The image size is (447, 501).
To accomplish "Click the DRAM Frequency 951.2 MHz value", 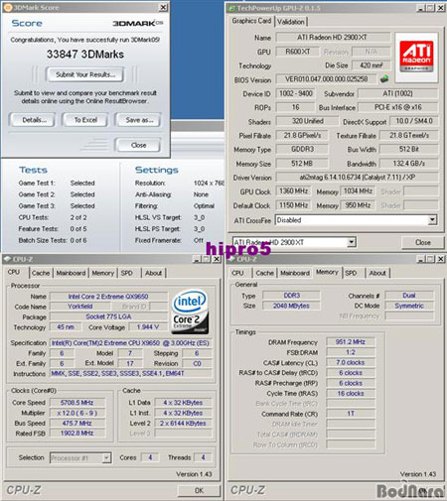I will pos(351,342).
